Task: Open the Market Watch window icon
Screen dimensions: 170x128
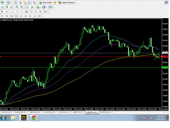Action: 16,2
